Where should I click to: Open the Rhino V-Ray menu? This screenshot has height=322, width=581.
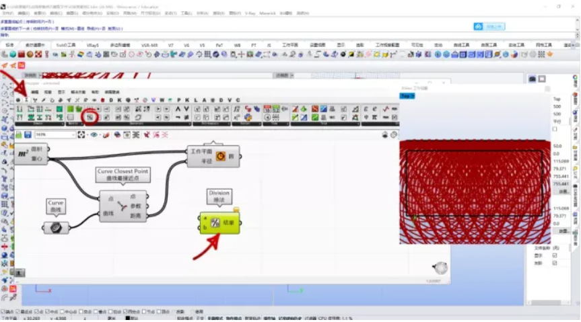coord(250,13)
